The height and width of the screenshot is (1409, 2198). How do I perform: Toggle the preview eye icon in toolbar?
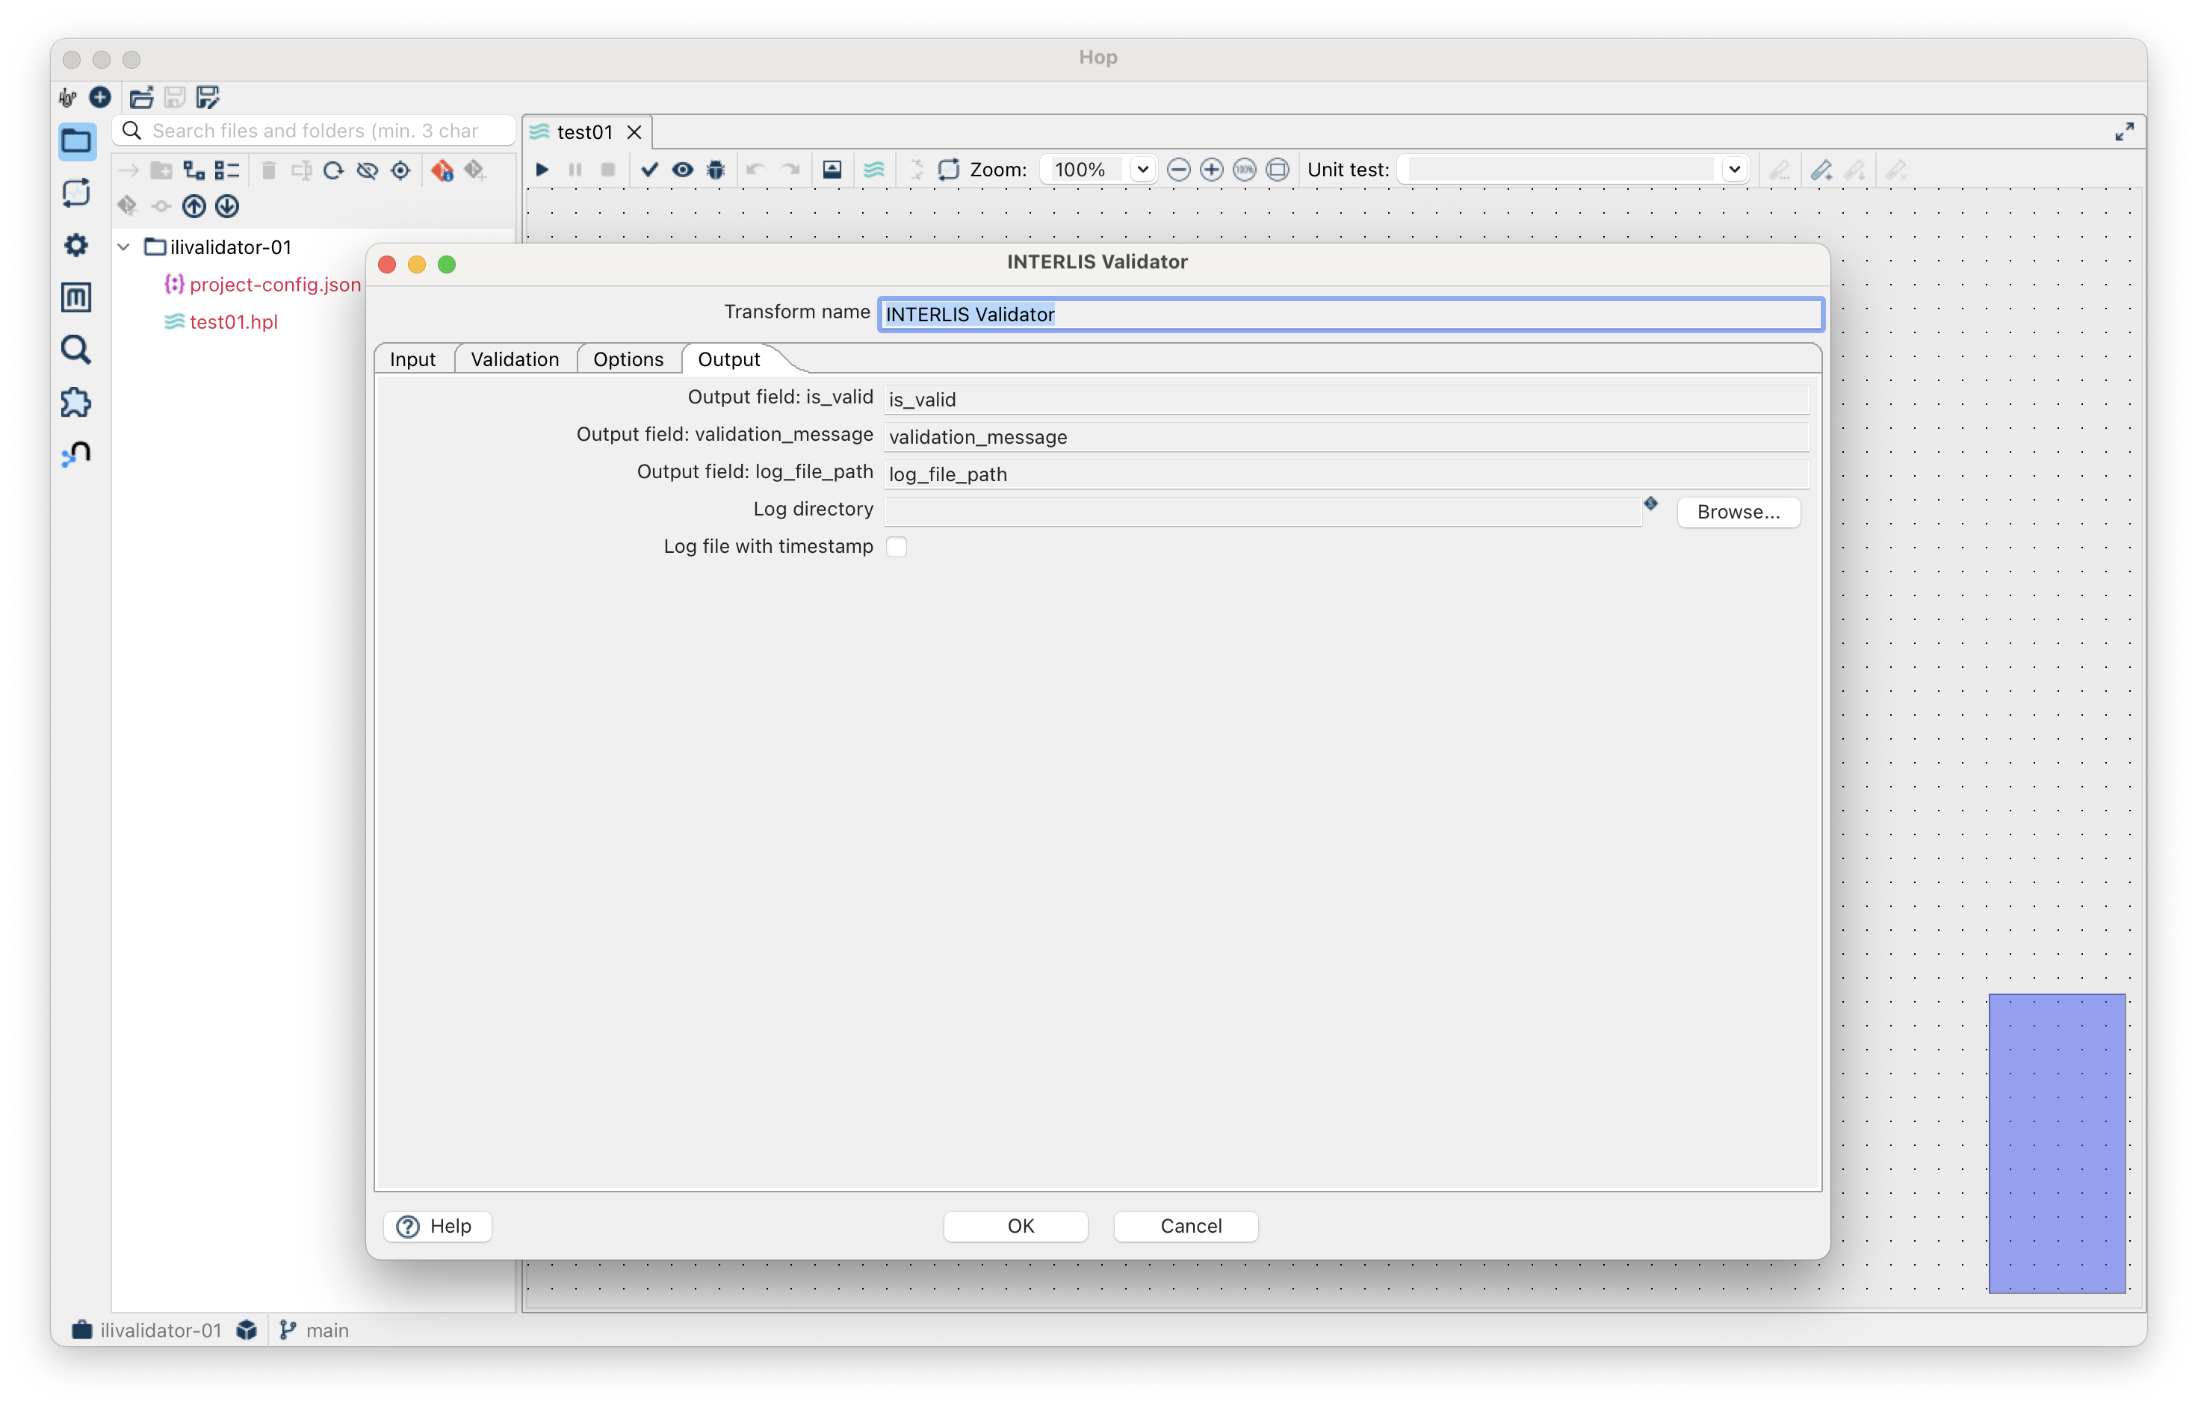point(682,170)
